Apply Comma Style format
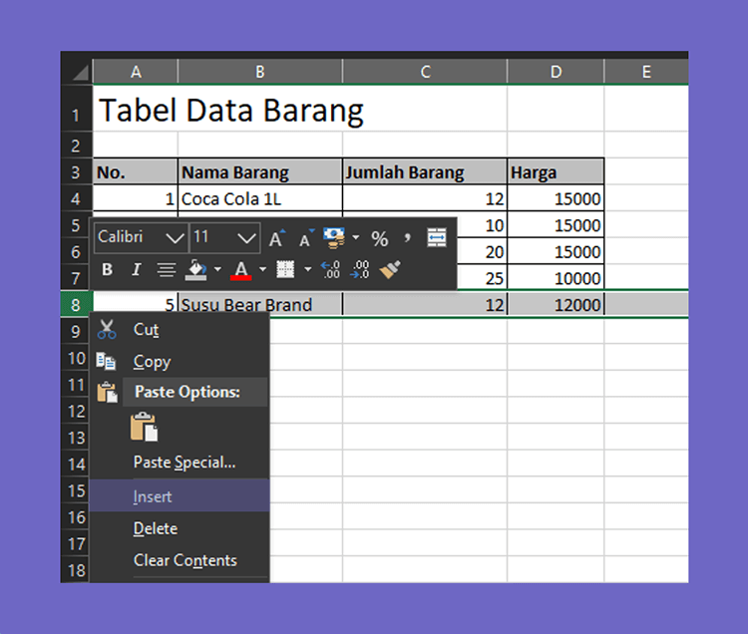This screenshot has width=748, height=634. 407,237
